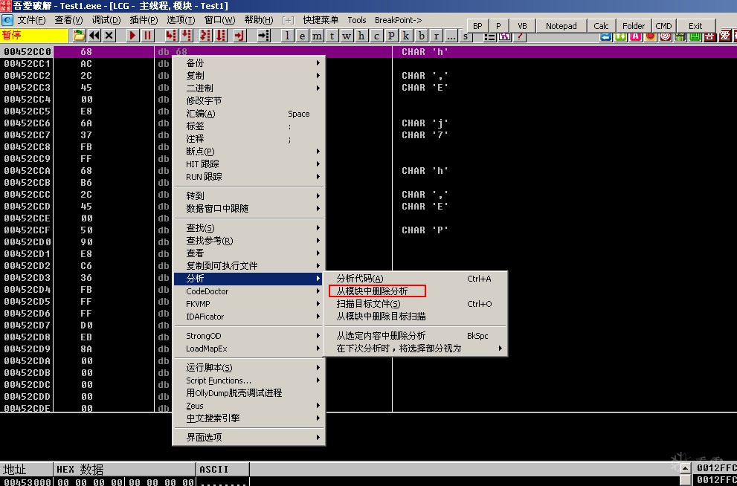Open references window with the r button
The image size is (737, 486).
(437, 35)
